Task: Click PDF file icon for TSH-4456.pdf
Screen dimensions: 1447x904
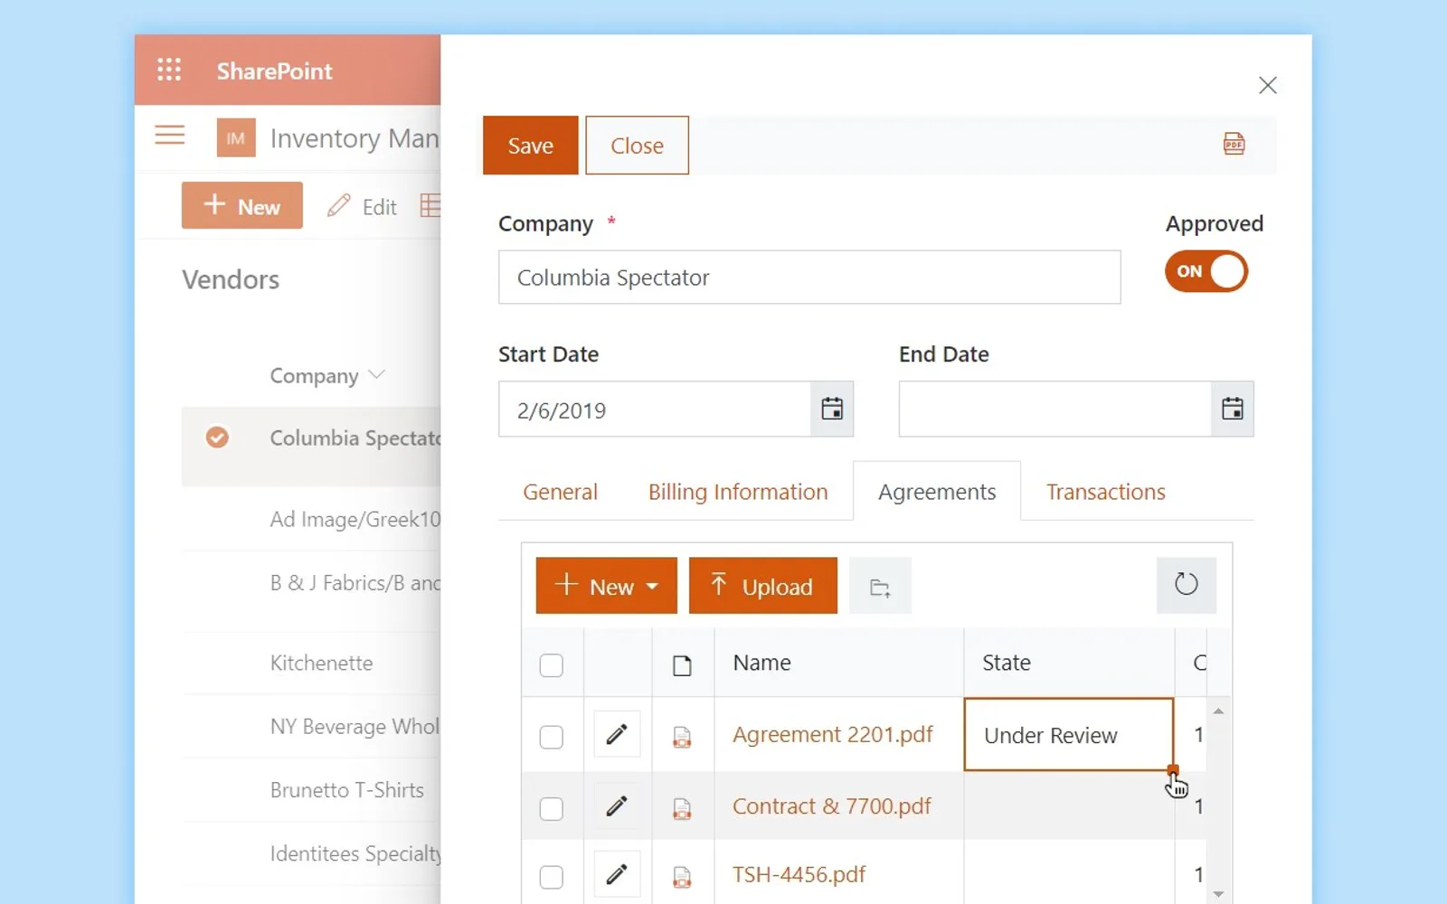Action: click(682, 877)
